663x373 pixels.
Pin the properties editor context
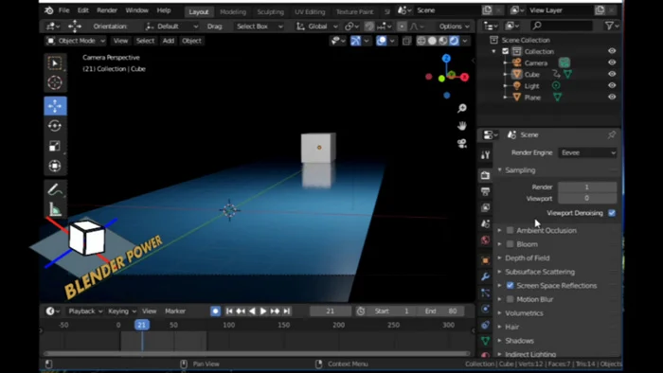pos(612,134)
